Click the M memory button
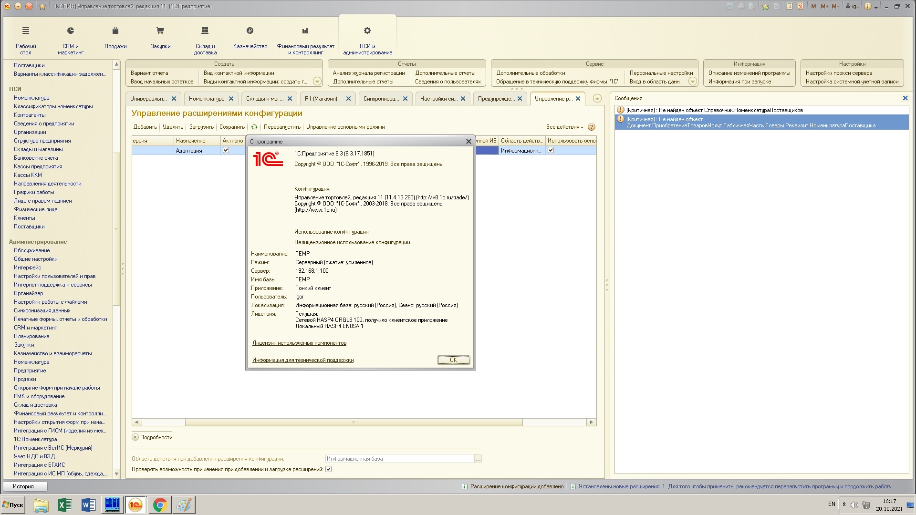Screen dimensions: 916x515 (x=813, y=6)
